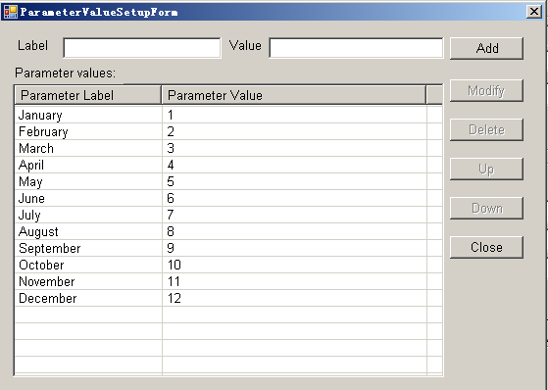
Task: Click the Close button
Action: 486,247
